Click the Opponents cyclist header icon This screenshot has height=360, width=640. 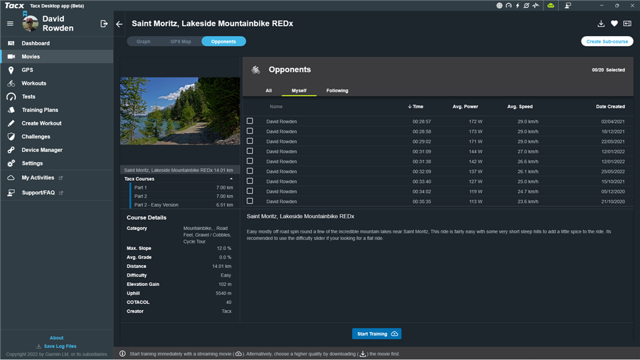tap(255, 70)
